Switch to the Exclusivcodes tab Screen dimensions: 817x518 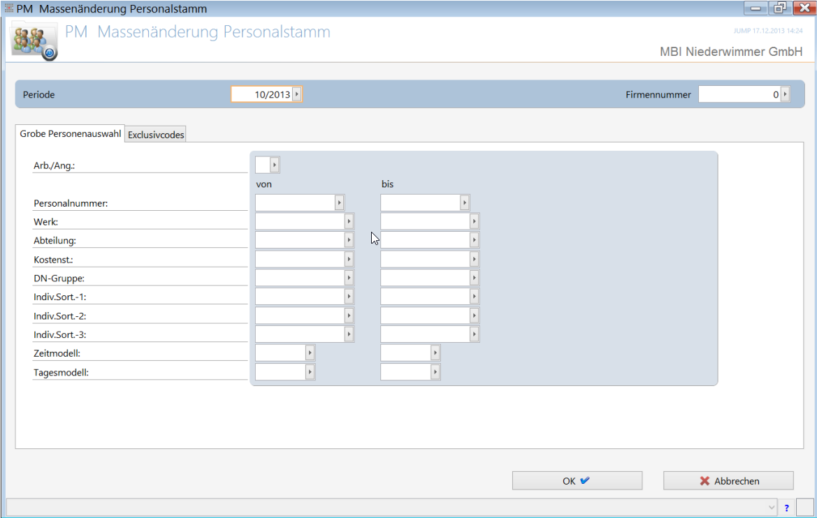[156, 135]
